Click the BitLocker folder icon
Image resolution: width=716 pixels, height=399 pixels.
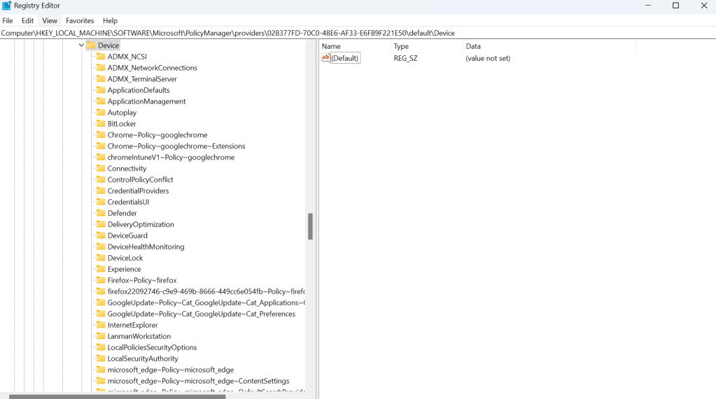101,124
